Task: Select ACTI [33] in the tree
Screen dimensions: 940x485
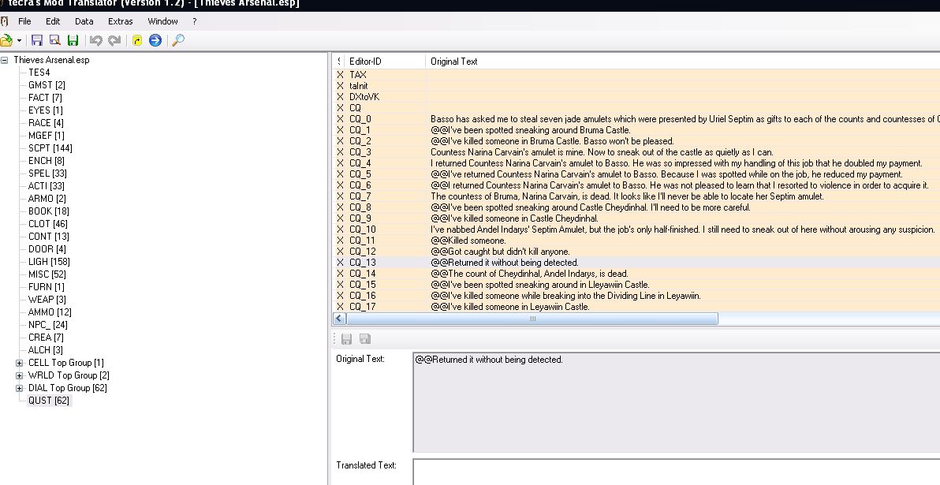Action: click(47, 186)
